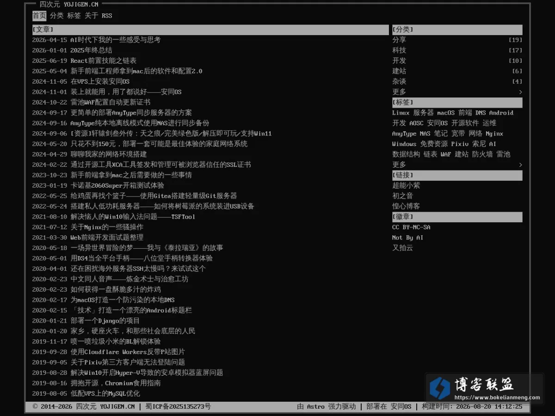Open the 又拍云 badge link

tap(402, 248)
